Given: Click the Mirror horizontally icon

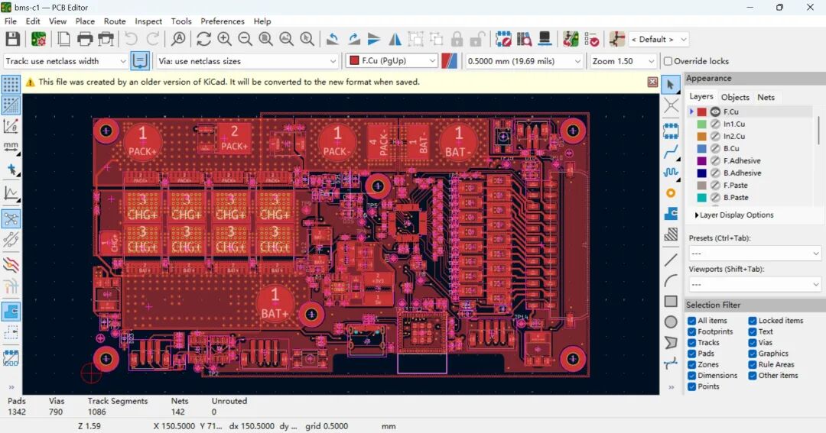Looking at the screenshot, I should coord(395,40).
